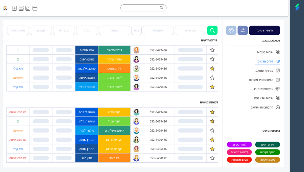The image size is (304, 172).
Task: Select the purple 'לחזור בקרוב' tag
Action: [239, 144]
